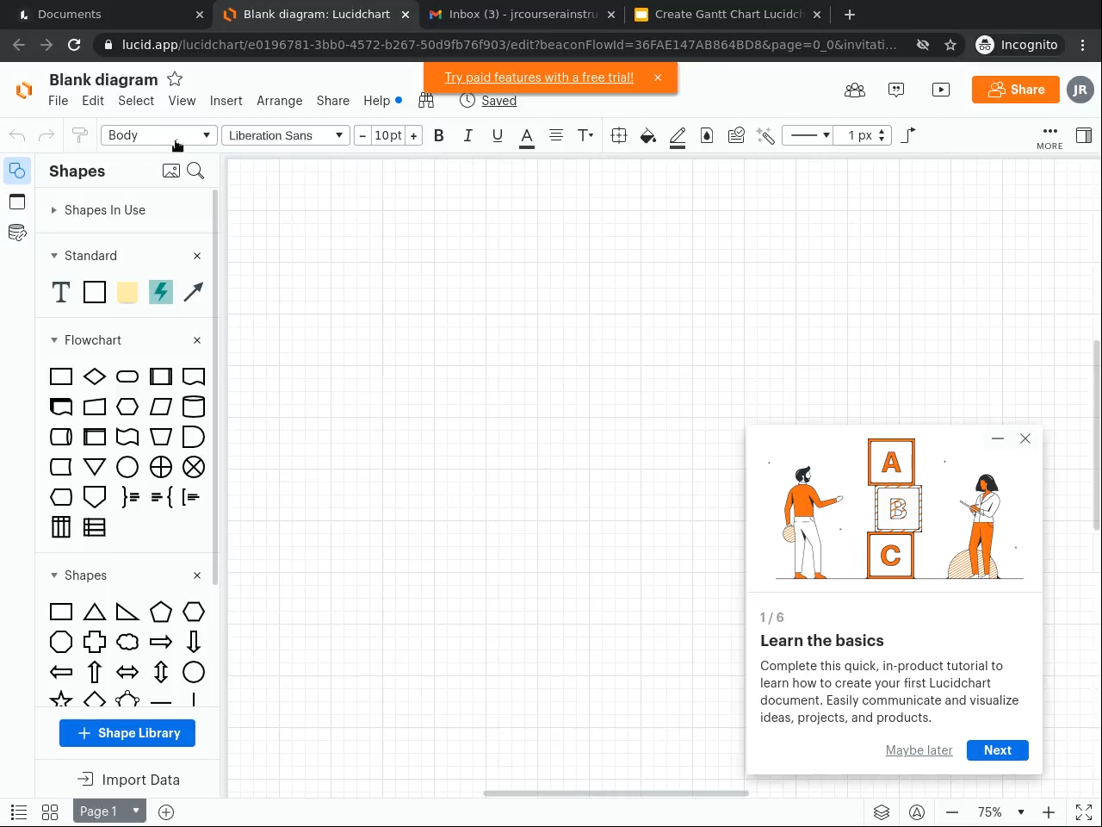The width and height of the screenshot is (1102, 827).
Task: Click the font size 10pt field
Action: [387, 135]
